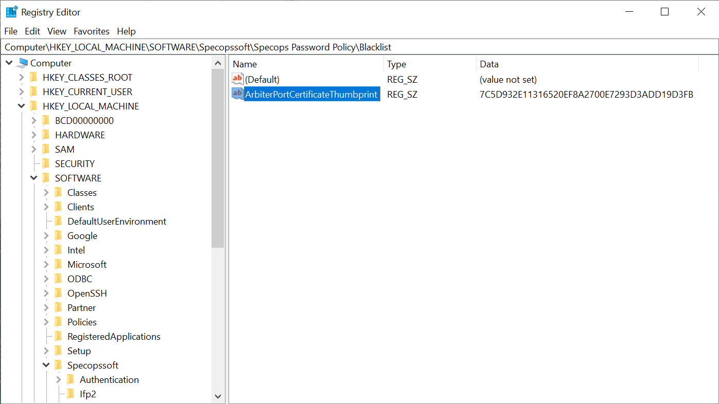Expand the Authentication subkey

coord(58,380)
